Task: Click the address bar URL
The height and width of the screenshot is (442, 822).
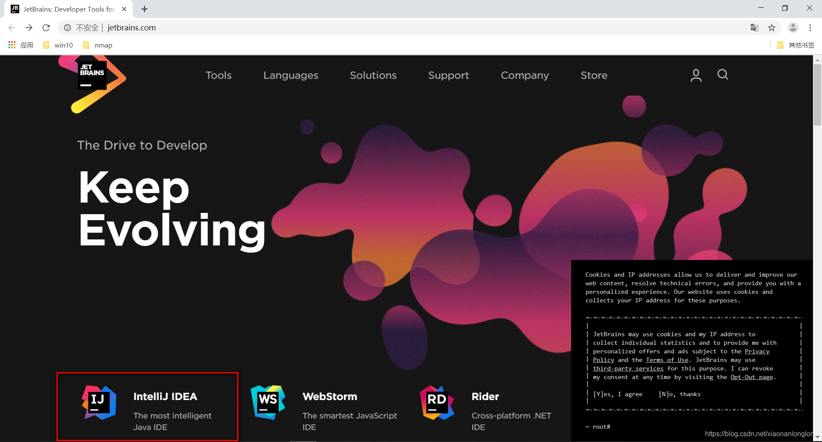Action: point(131,27)
